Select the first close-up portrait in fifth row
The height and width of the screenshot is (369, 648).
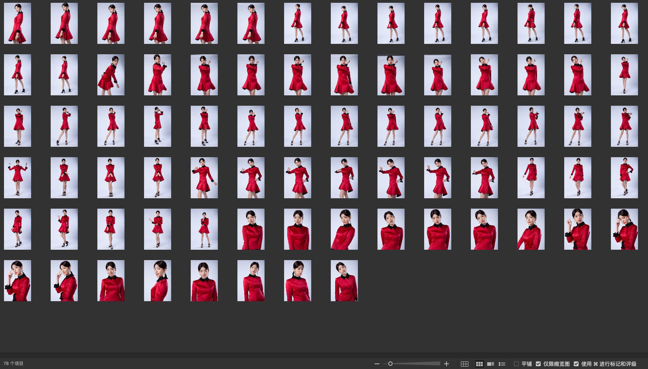pyautogui.click(x=251, y=229)
